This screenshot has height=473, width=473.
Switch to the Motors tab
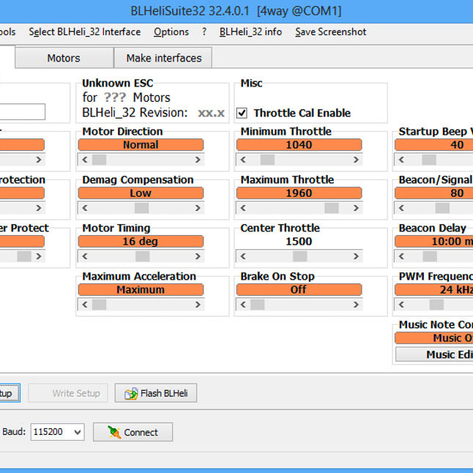click(x=64, y=58)
